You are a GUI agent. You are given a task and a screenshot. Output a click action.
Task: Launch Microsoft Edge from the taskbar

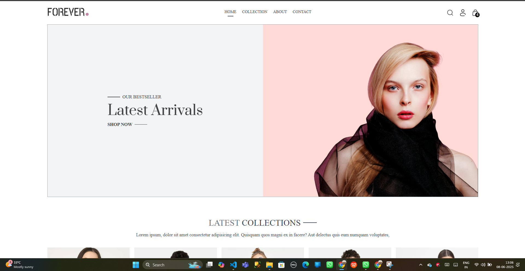tap(306, 265)
